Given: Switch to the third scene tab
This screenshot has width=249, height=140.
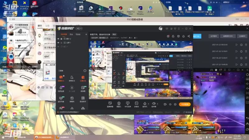Looking at the screenshot, I should pos(78,34).
